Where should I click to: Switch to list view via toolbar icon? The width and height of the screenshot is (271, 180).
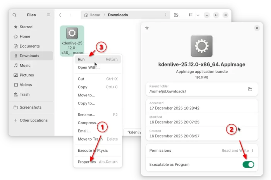(190, 15)
